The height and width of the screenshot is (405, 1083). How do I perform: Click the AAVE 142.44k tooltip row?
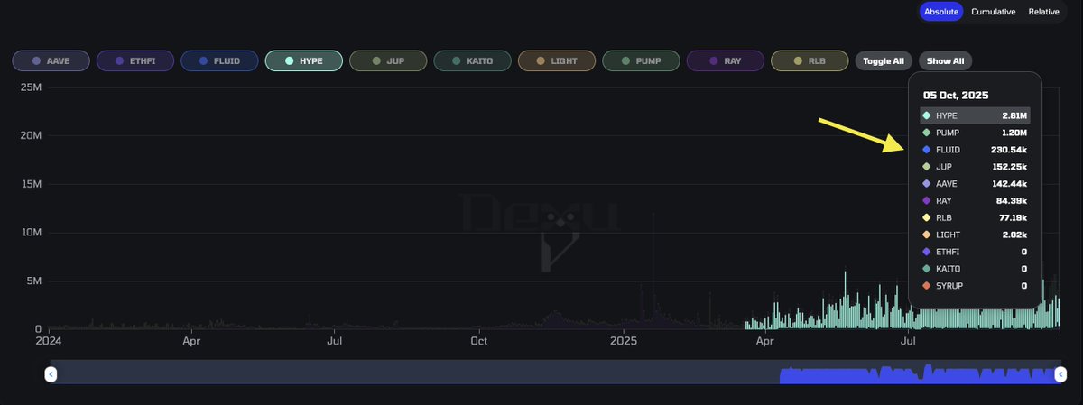975,184
